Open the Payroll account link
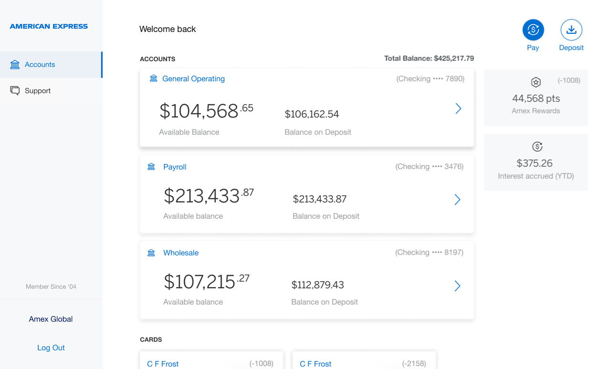The image size is (611, 369). (175, 167)
